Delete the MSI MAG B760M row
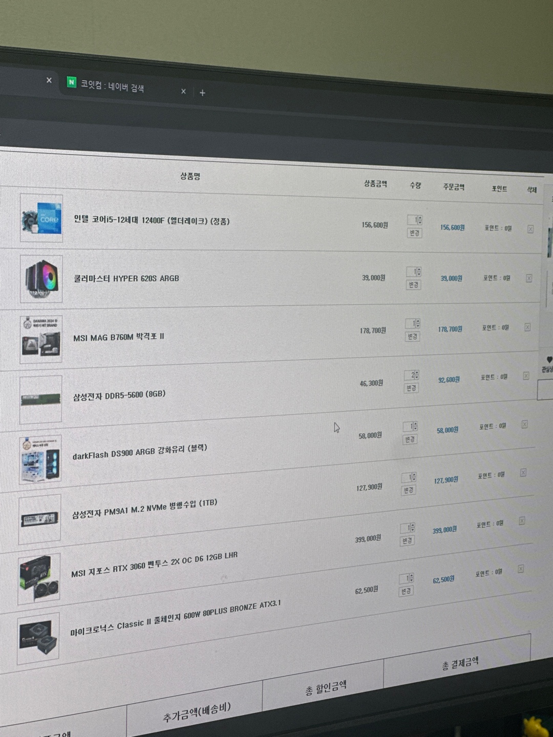Image resolution: width=553 pixels, height=737 pixels. point(527,327)
